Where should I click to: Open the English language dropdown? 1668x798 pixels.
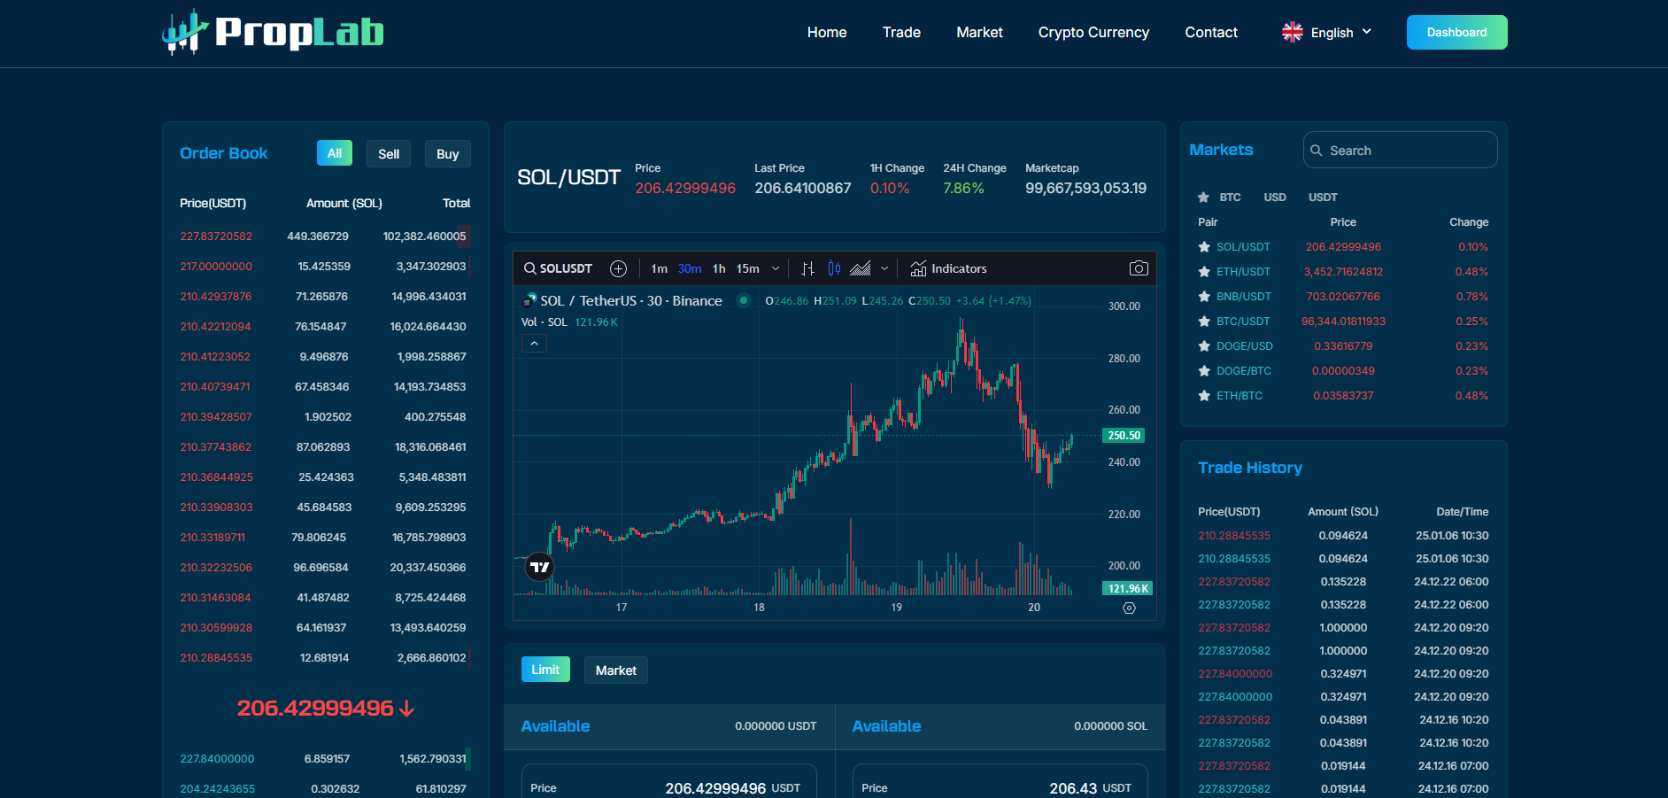click(x=1327, y=33)
